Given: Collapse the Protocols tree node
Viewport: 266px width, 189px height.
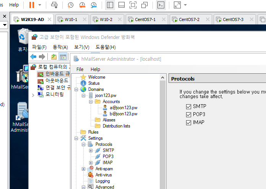Looking at the screenshot, I should [x=83, y=144].
